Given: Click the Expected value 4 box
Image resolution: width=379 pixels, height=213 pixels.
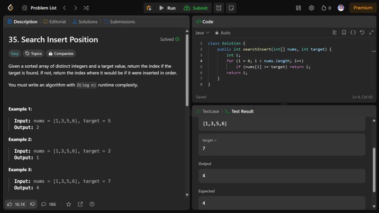Looking at the screenshot, I should (x=282, y=203).
